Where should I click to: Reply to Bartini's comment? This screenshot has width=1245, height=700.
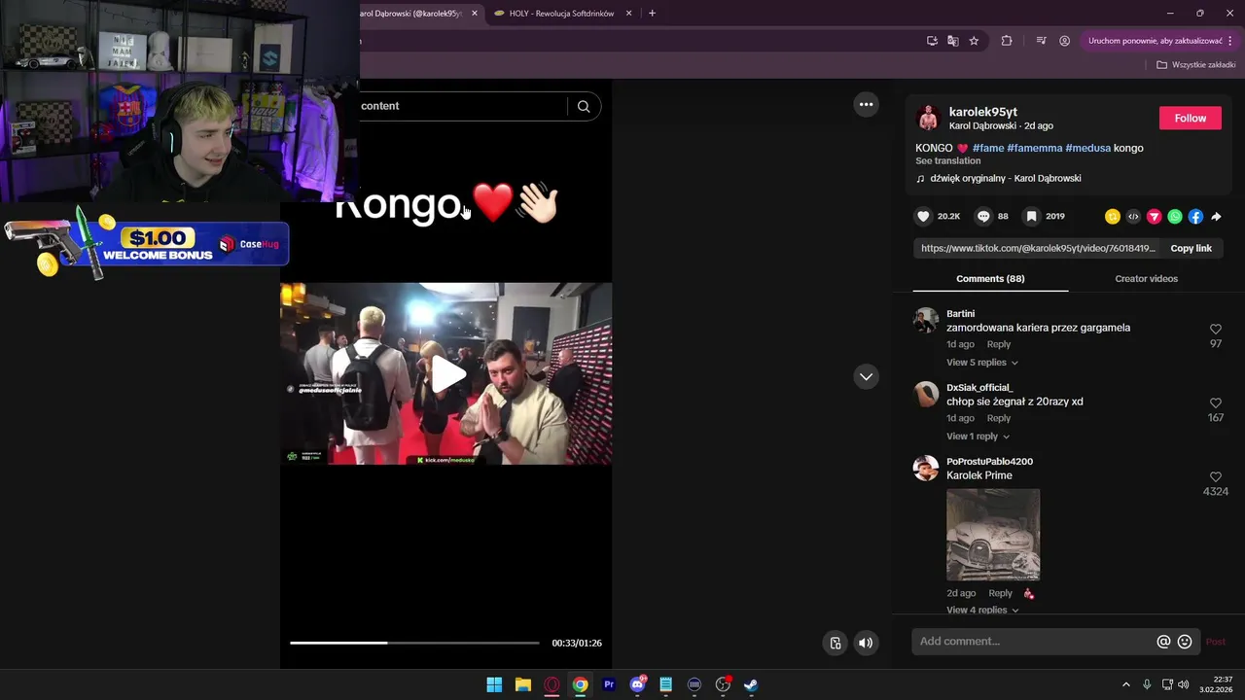click(998, 344)
